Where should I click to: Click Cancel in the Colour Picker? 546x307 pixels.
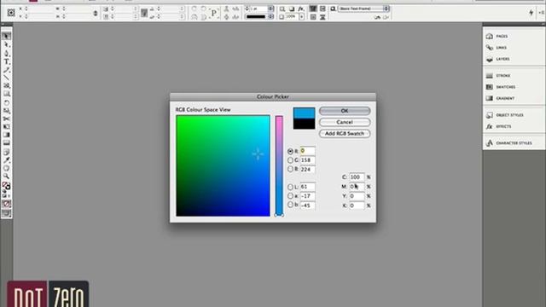point(345,122)
